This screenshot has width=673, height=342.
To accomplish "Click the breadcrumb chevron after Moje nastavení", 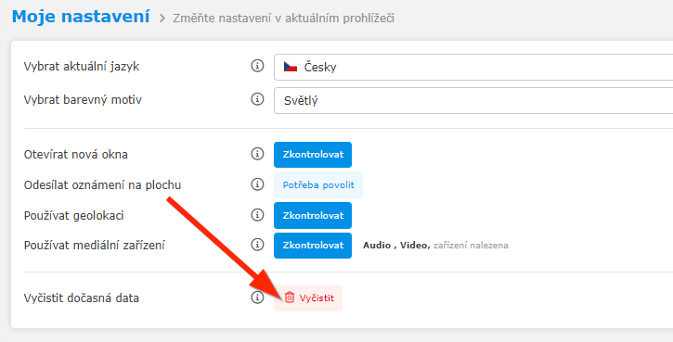I will (162, 19).
